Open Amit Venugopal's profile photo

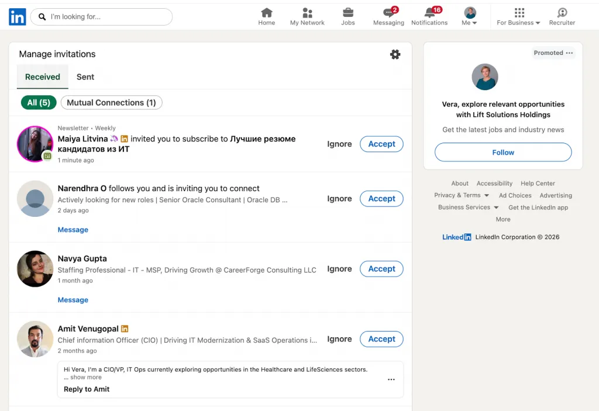tap(35, 339)
